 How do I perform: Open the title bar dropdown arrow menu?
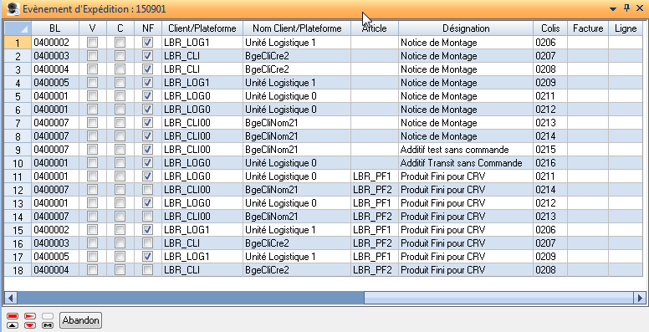(x=613, y=8)
